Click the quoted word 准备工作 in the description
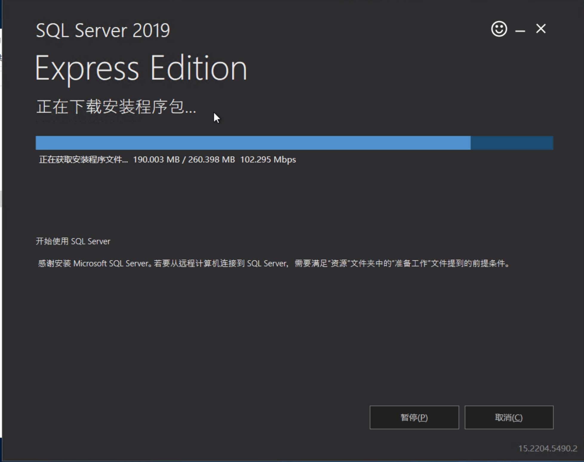Image resolution: width=584 pixels, height=462 pixels. [411, 263]
